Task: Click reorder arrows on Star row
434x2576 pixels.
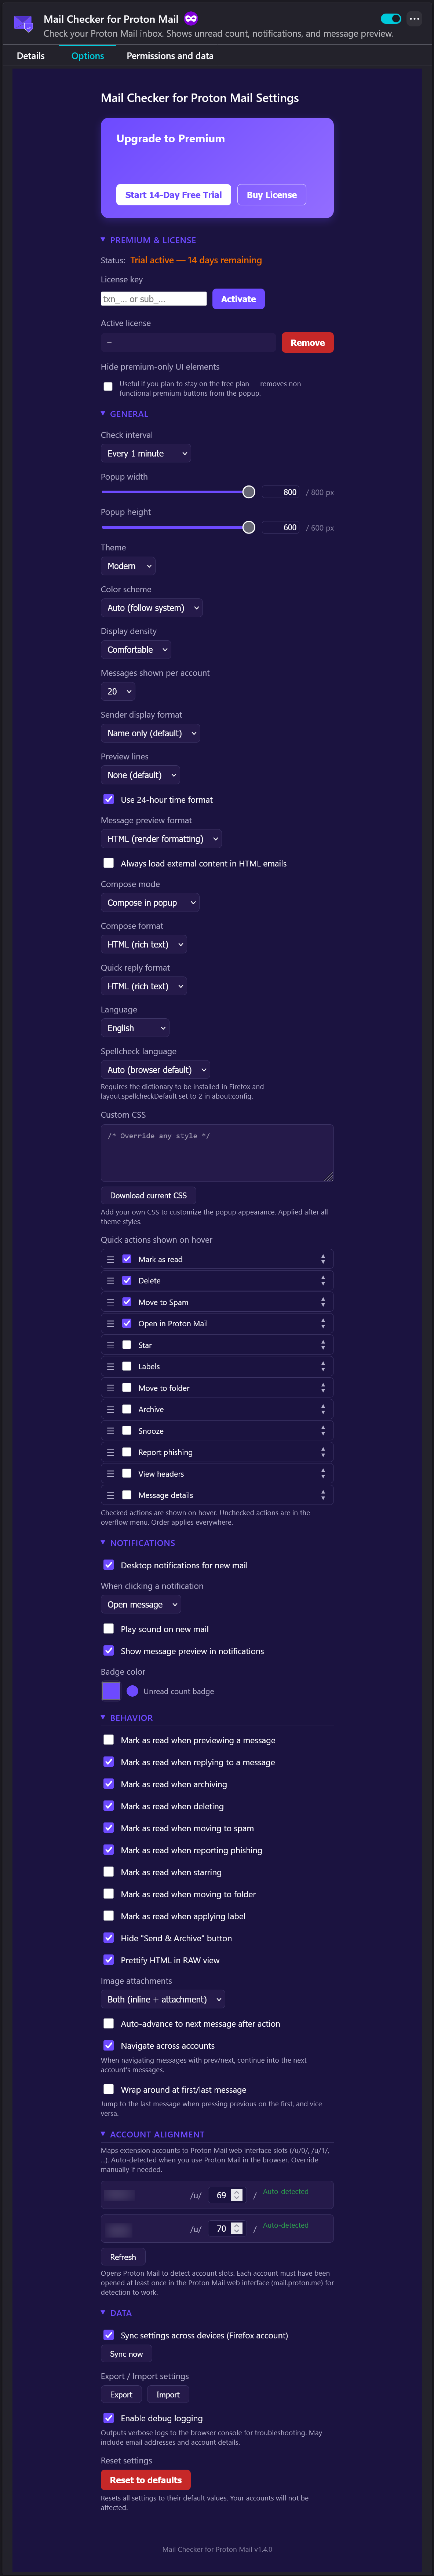Action: 323,1345
